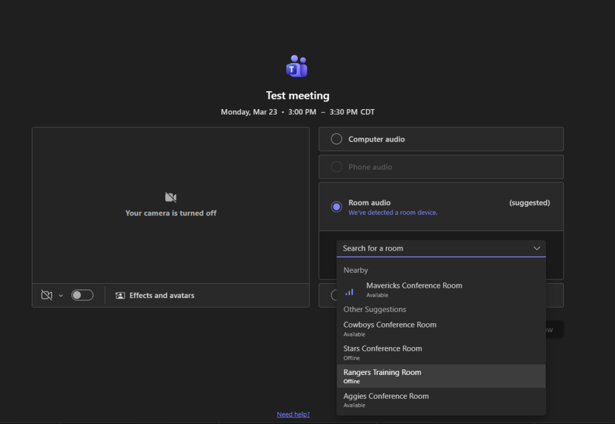615x424 pixels.
Task: Select the Computer audio option
Action: pos(336,139)
